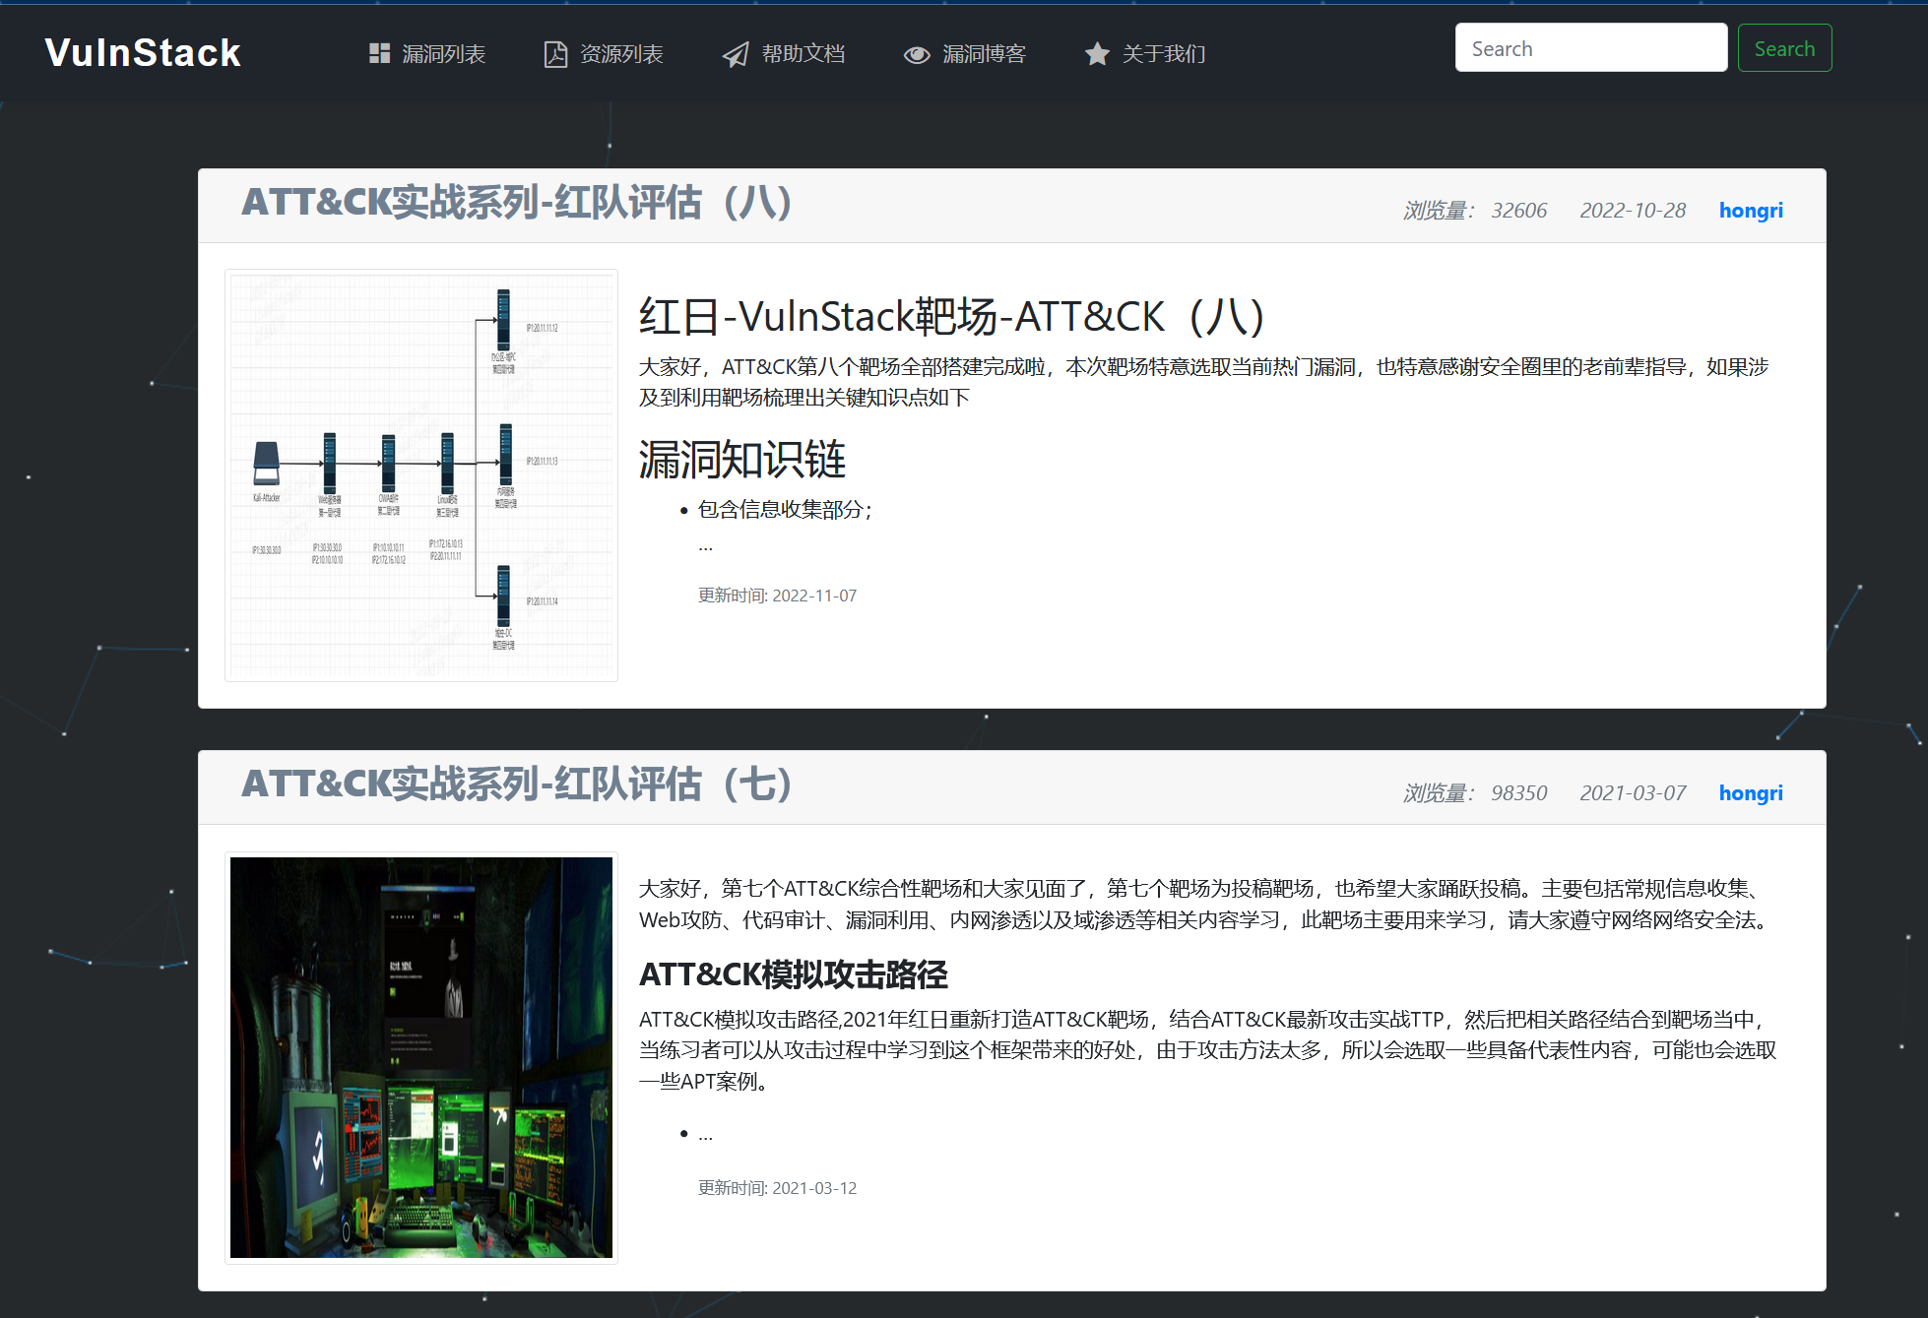Click the eye icon beside 漏洞博客
This screenshot has height=1318, width=1928.
pyautogui.click(x=917, y=55)
